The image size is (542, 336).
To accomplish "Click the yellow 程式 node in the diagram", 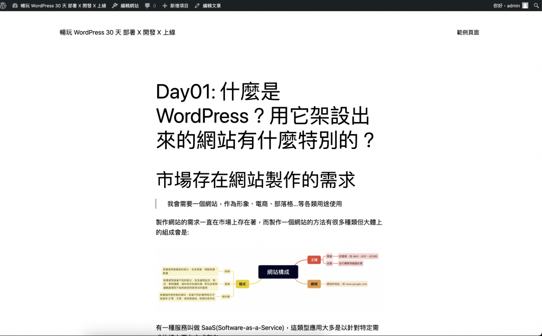I will click(242, 284).
